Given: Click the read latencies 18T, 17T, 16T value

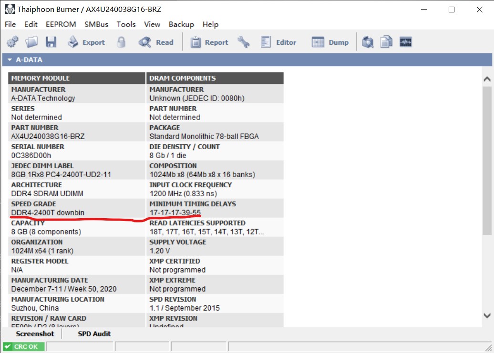Looking at the screenshot, I should [x=206, y=232].
